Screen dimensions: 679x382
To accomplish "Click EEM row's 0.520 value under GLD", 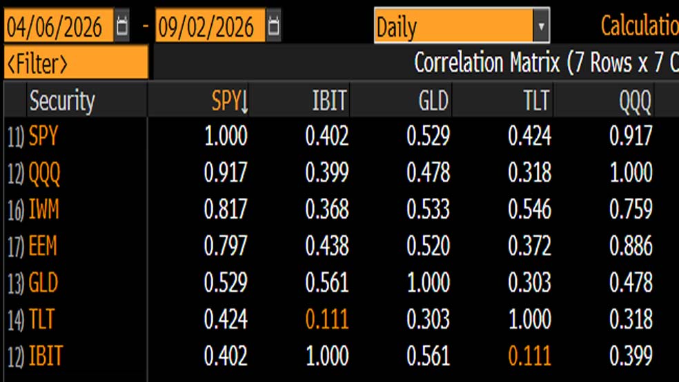I will (429, 245).
